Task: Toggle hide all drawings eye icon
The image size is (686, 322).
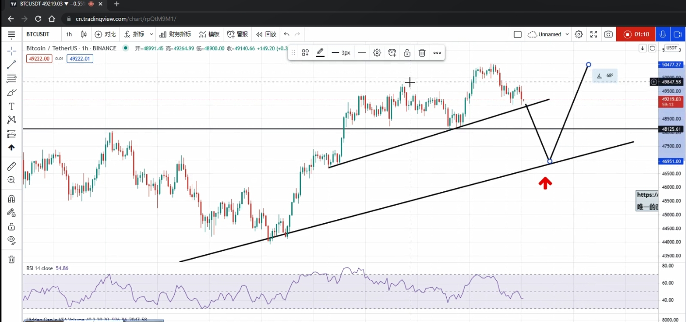Action: tap(11, 240)
